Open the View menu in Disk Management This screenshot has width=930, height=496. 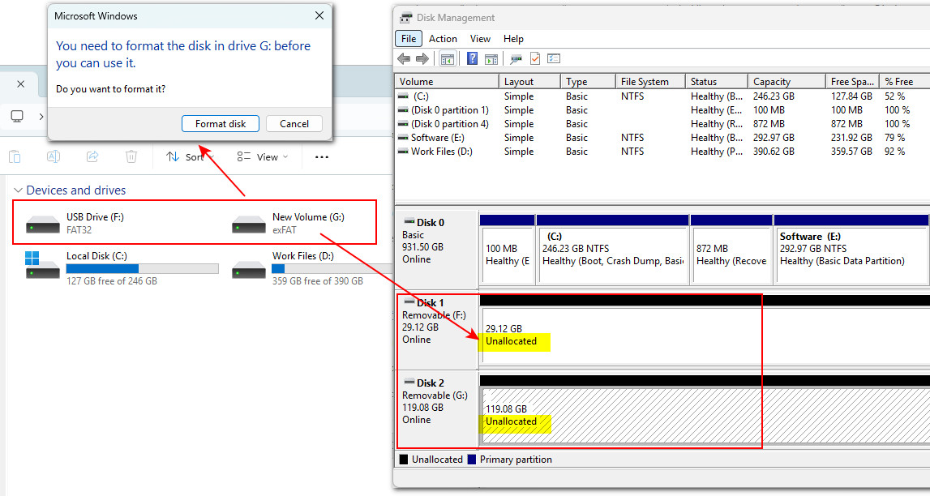[x=481, y=39]
